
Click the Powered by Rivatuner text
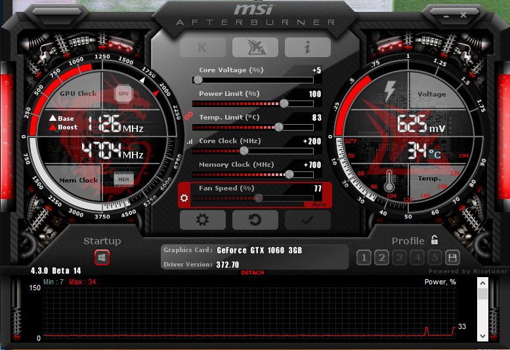click(468, 271)
